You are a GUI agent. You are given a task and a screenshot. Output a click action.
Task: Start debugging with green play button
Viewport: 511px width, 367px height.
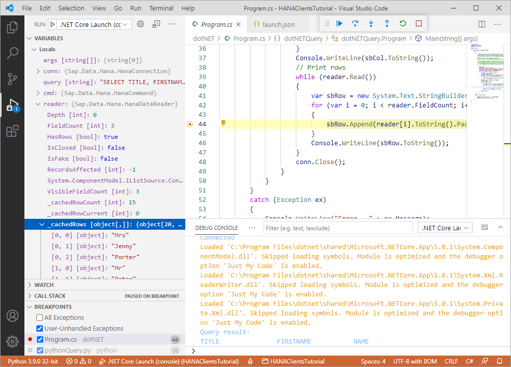(x=52, y=24)
